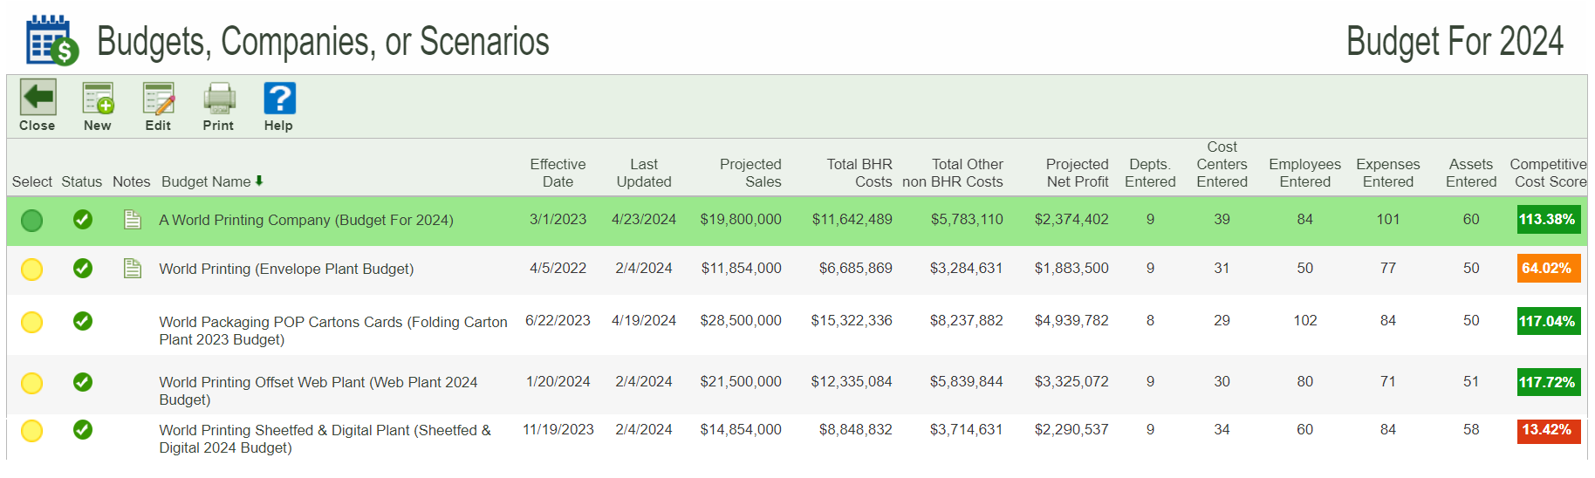The height and width of the screenshot is (478, 1595).
Task: Open World Printing Sheetfed & Digital Plant budget
Action: click(x=325, y=439)
